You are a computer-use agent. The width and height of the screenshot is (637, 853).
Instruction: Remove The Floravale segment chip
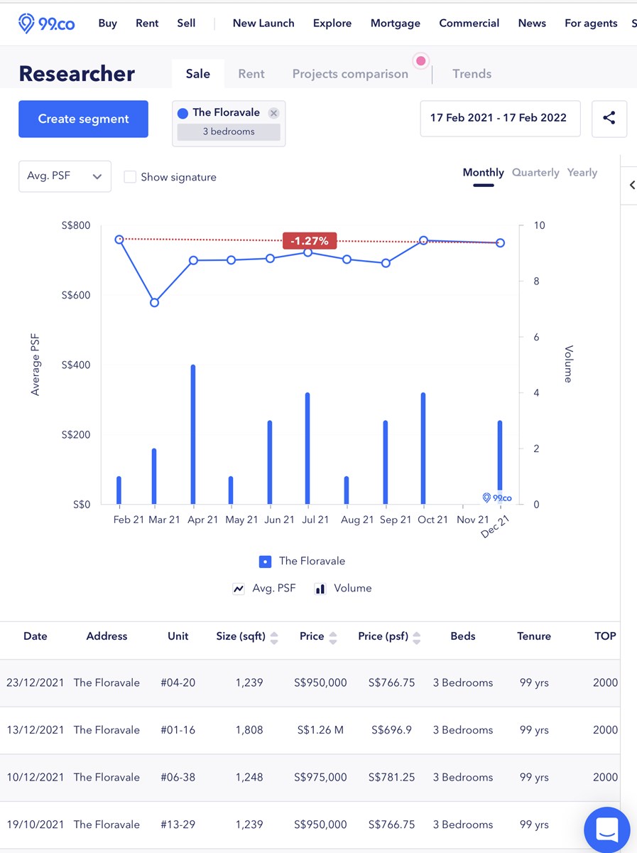pyautogui.click(x=273, y=113)
